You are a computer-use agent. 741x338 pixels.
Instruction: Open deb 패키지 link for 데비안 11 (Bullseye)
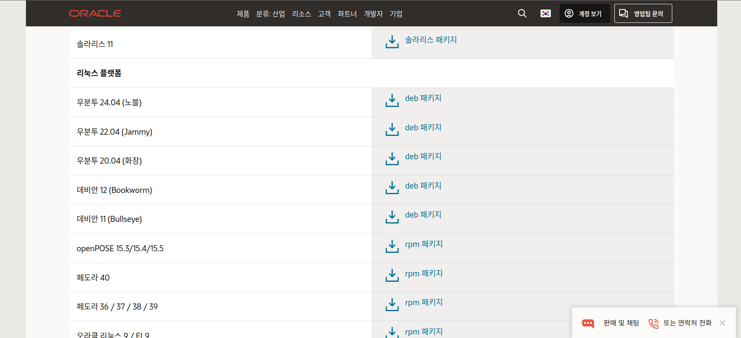[423, 215]
